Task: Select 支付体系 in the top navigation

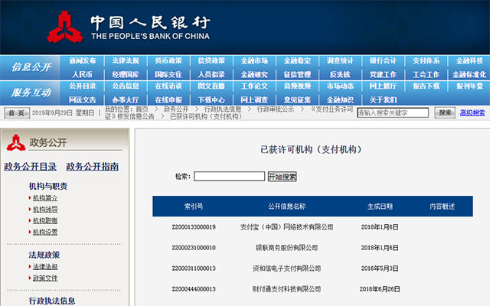Action: pos(426,60)
